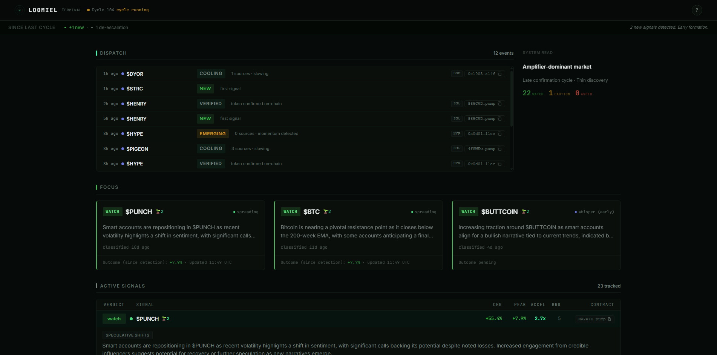Copy the NV2RYH…pump contract in Active Signals
This screenshot has width=717, height=355.
coord(609,319)
